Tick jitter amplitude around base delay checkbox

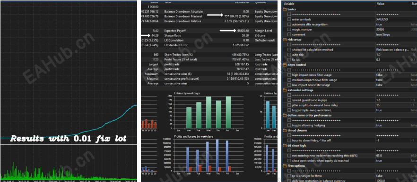pos(289,105)
